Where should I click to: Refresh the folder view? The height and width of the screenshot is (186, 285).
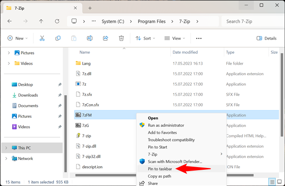(x=57, y=21)
